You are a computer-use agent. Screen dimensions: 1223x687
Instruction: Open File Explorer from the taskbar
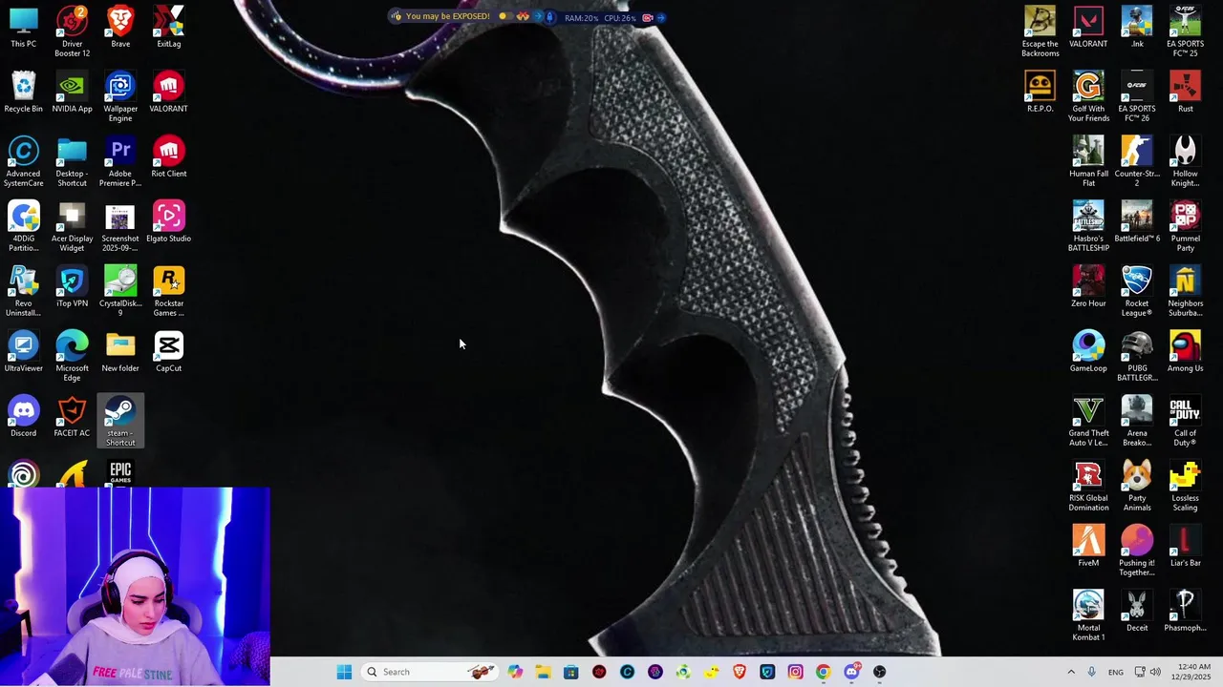click(x=543, y=672)
